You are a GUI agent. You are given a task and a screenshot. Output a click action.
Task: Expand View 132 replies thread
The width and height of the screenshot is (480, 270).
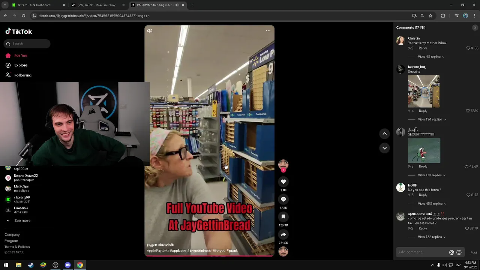pyautogui.click(x=432, y=237)
